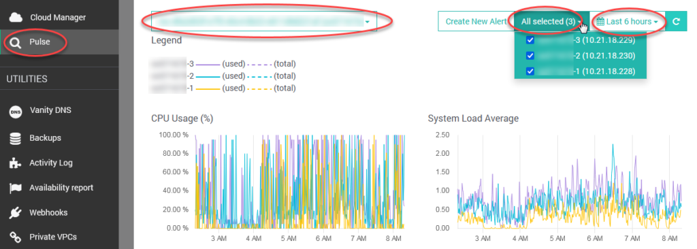Click the purple used line for server -3
Screen dimensions: 697x249
pos(208,64)
